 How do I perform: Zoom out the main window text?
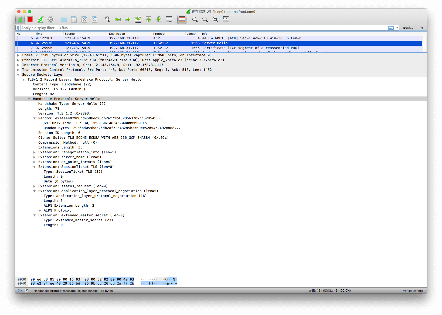205,19
